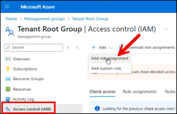Click 'Looking for the previous check access view?'
The image size is (177, 114).
click(x=139, y=109)
